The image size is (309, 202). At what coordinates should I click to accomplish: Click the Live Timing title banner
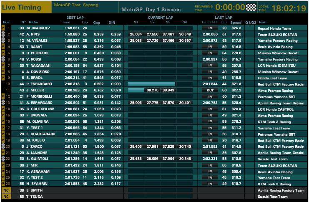[x=26, y=7]
